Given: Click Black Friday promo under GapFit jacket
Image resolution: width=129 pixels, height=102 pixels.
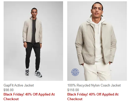Looking at the screenshot, I should point(29,97).
